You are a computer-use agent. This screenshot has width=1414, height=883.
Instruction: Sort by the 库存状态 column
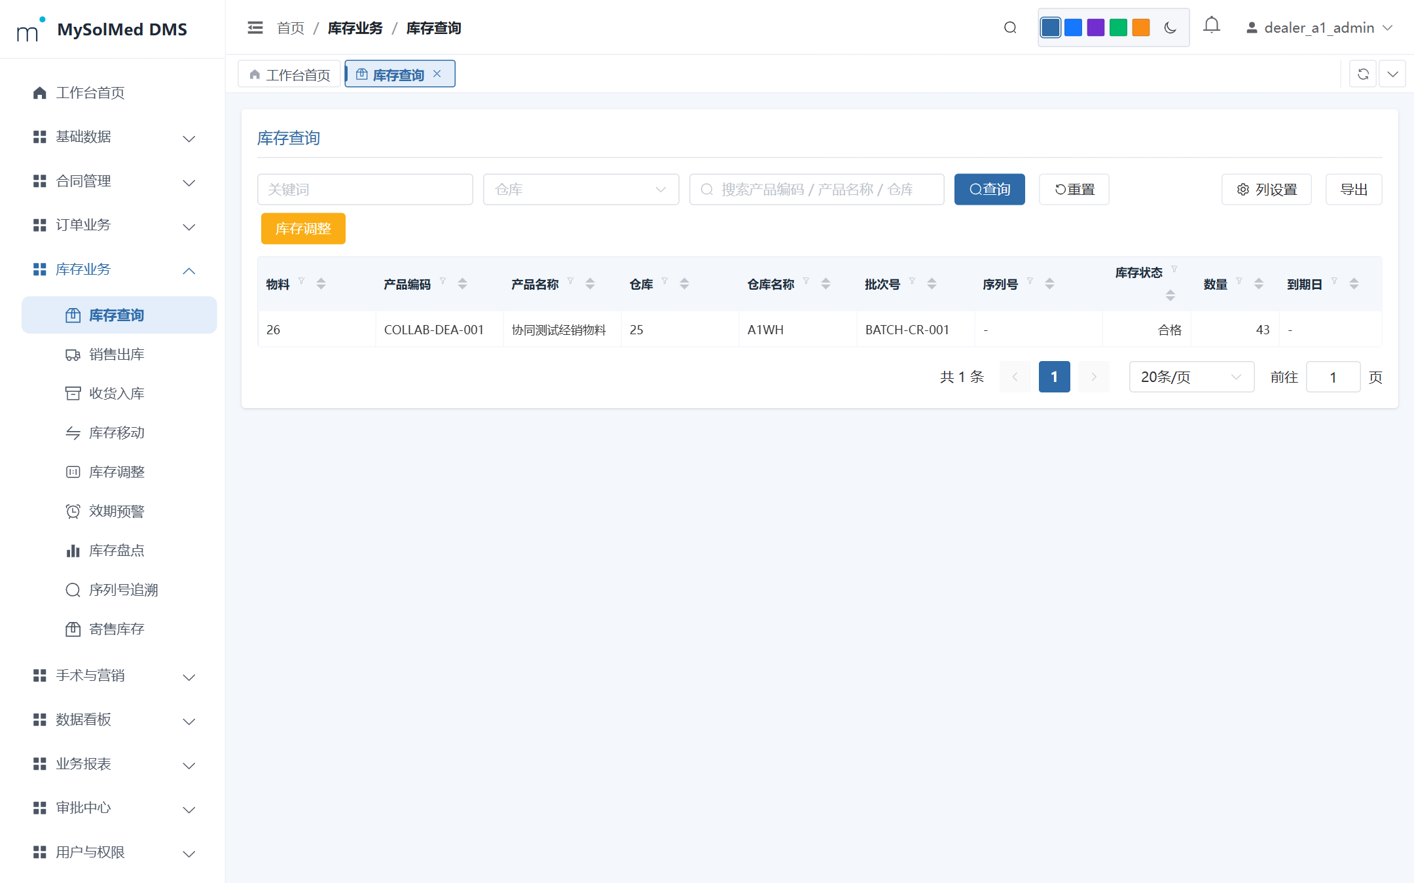[1170, 296]
